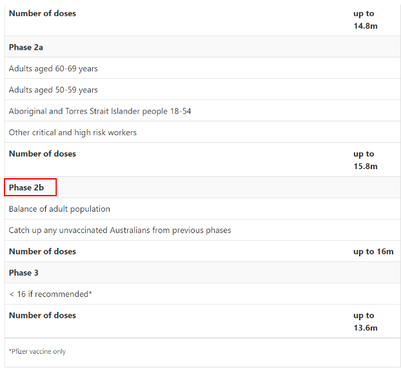Click 'Number of doses' directly above Phase 3
This screenshot has width=401, height=368.
[x=43, y=252]
